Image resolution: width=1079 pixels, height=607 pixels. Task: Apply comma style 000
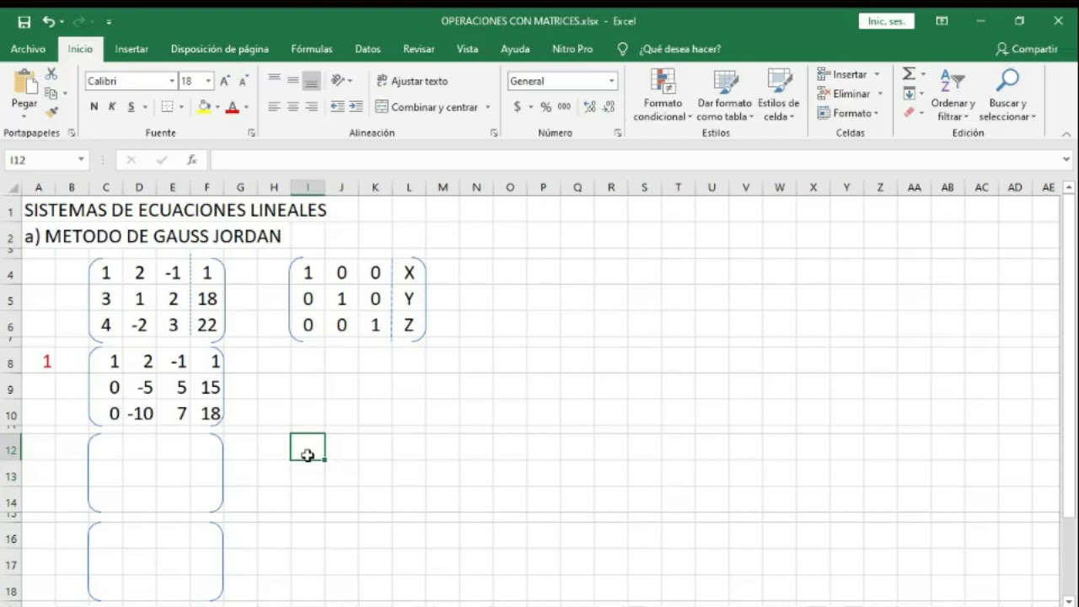[x=564, y=107]
